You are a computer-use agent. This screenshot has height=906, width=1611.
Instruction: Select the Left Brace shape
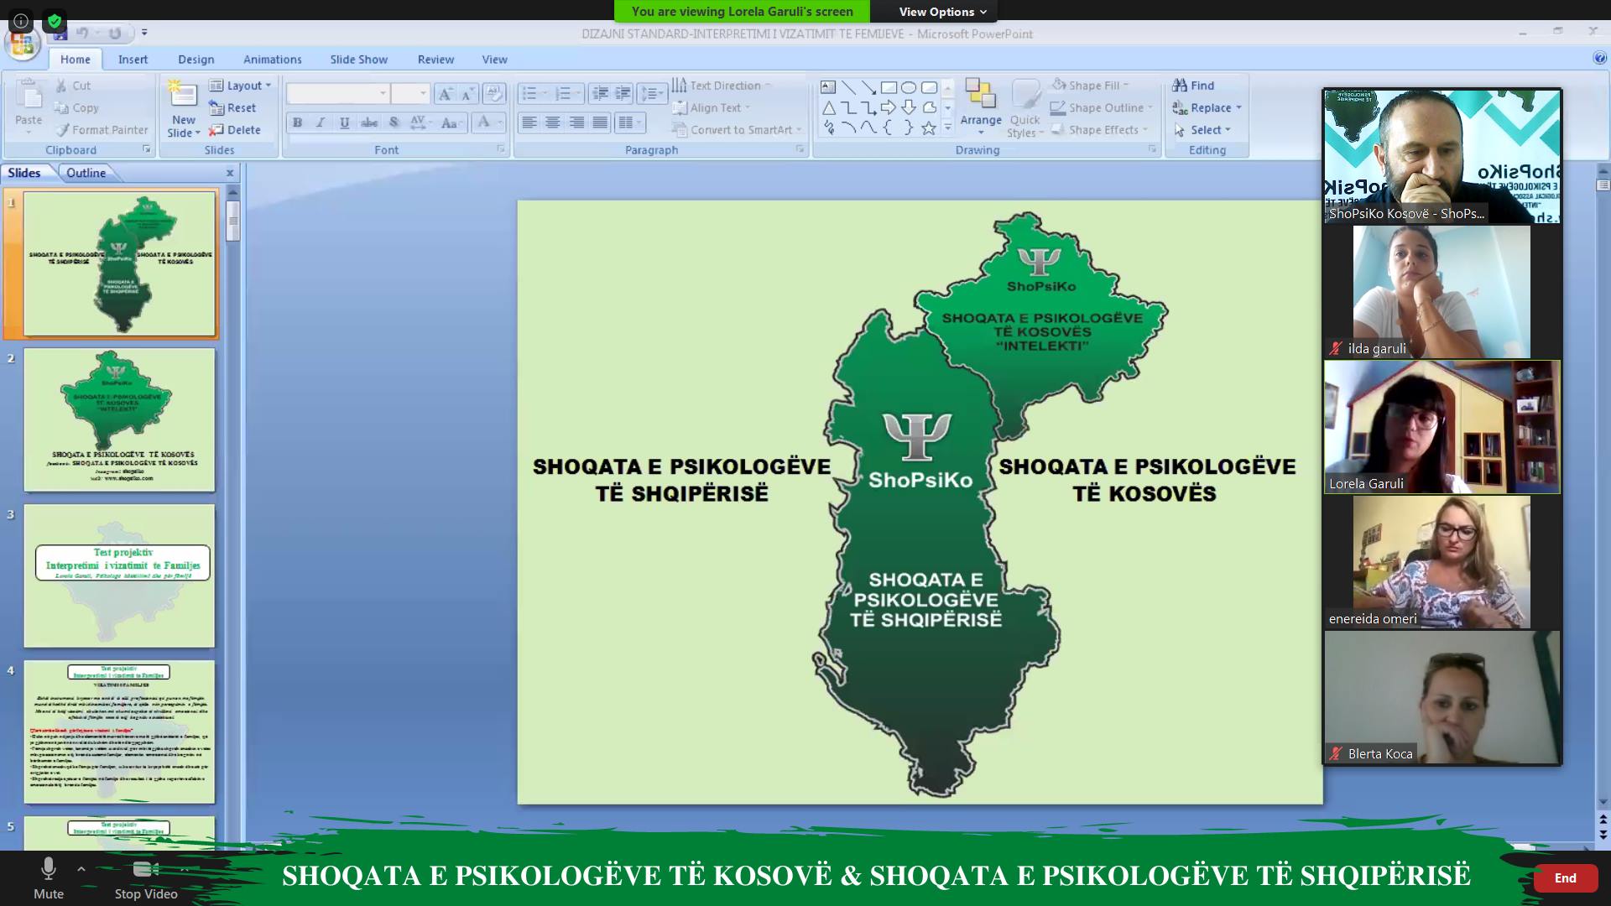tap(889, 128)
